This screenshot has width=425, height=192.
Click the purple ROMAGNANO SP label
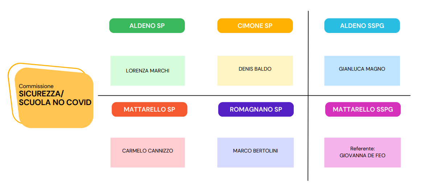point(256,109)
